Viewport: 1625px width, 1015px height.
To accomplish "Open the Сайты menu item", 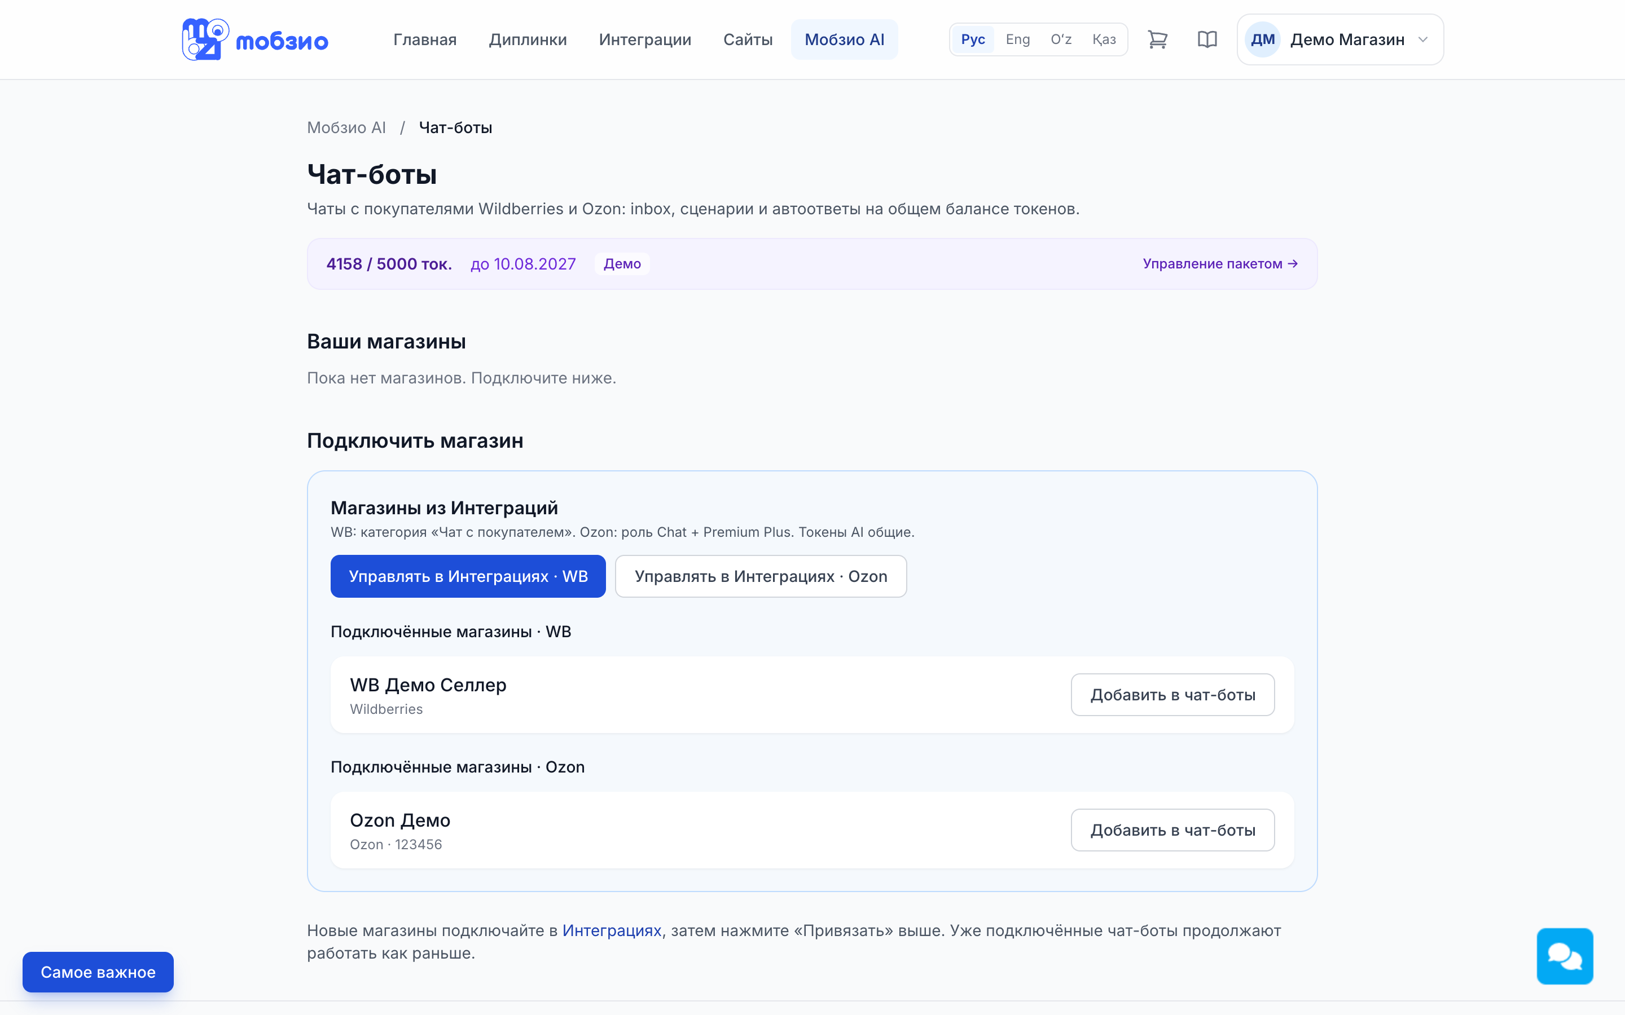I will [748, 39].
